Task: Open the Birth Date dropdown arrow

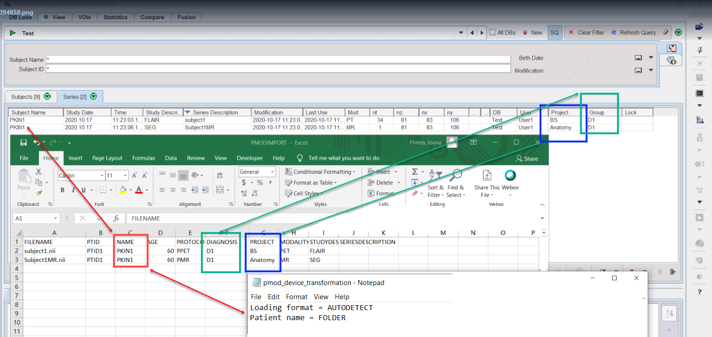Action: pos(651,58)
